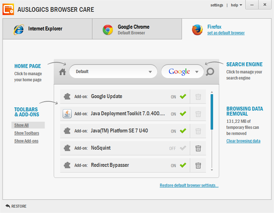This screenshot has height=213, width=274.
Task: Click the Show Add-ons link
Action: coord(26,141)
